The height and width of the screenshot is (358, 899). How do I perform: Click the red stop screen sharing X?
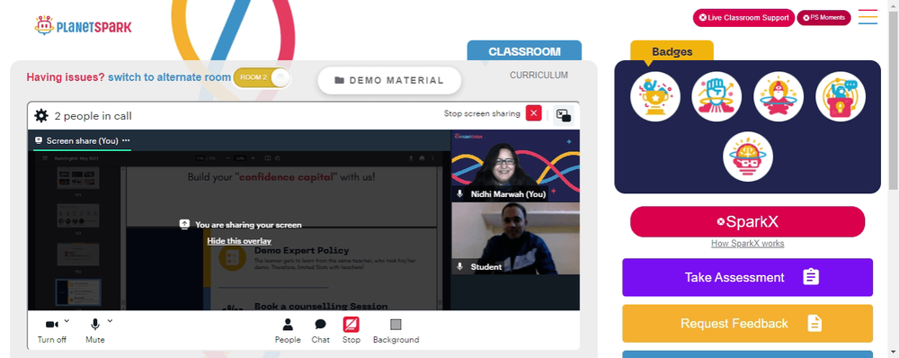tap(534, 113)
